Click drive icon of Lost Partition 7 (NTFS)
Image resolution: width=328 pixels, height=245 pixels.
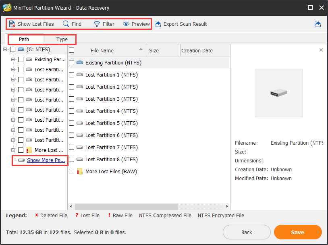80,147
